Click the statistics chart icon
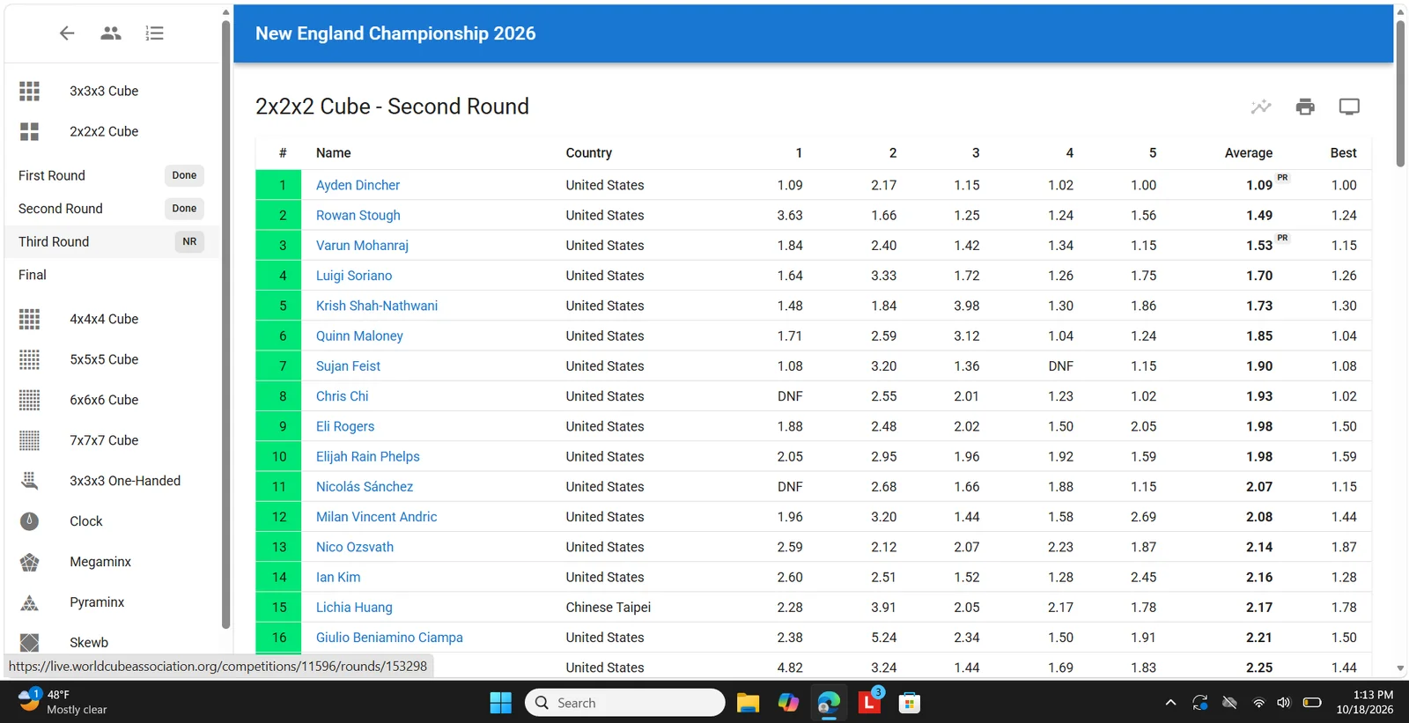 tap(1261, 107)
